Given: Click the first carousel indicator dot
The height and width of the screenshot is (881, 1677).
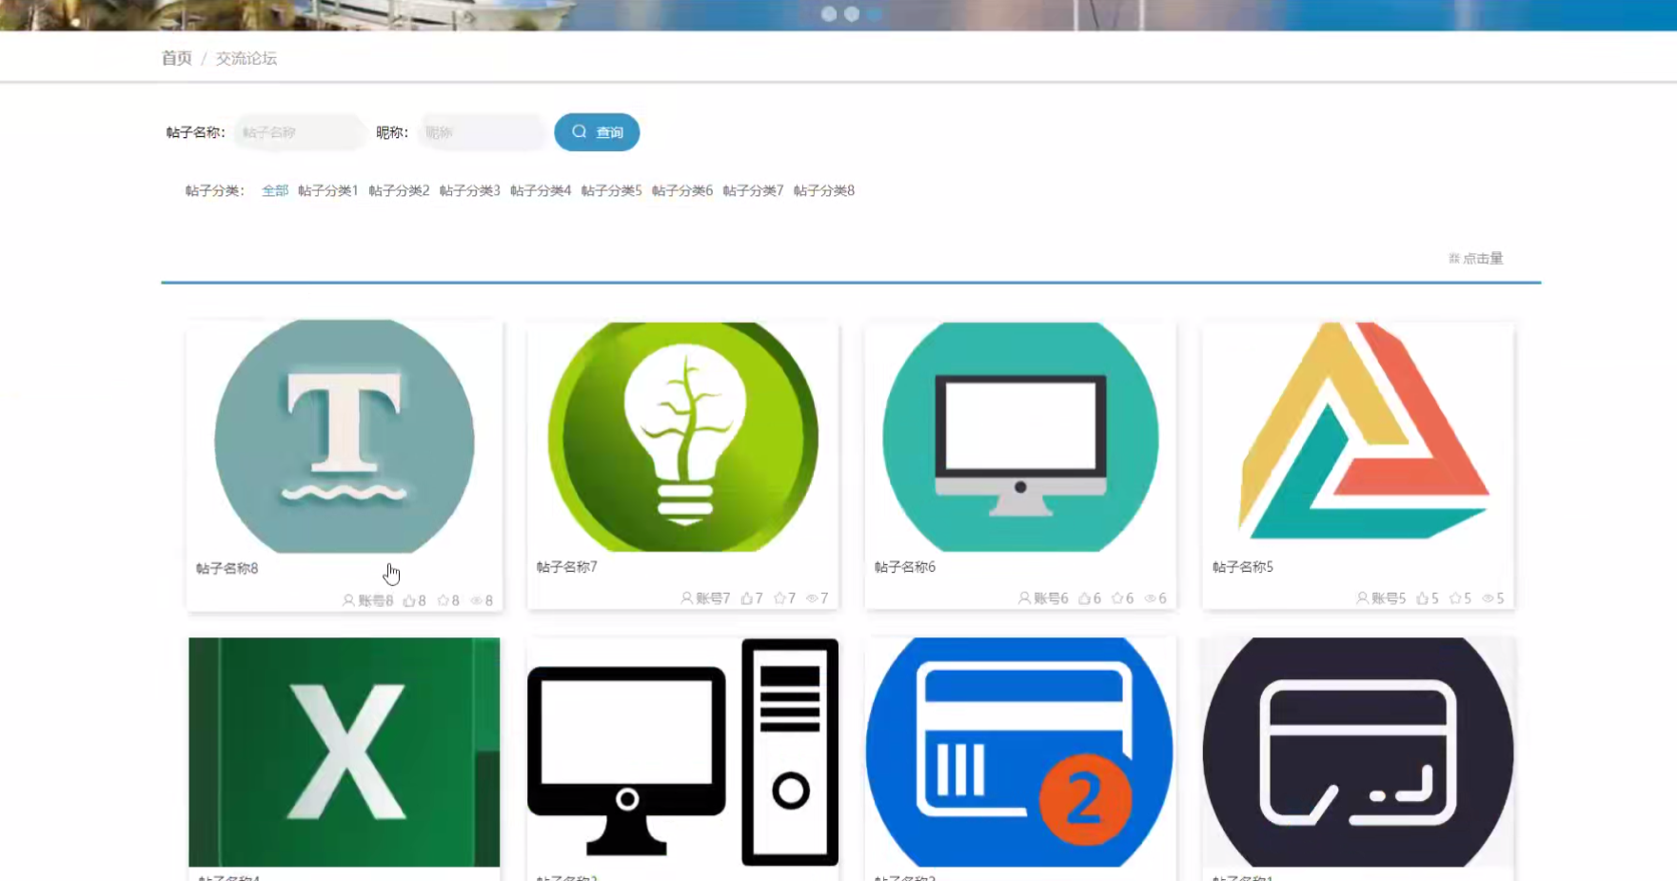Looking at the screenshot, I should point(829,14).
